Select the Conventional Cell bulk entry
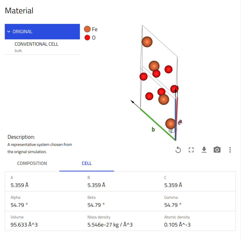The height and width of the screenshot is (239, 241). click(x=36, y=47)
